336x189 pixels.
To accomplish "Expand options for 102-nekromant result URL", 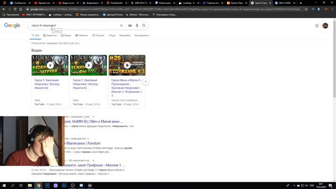I will point(93,161).
